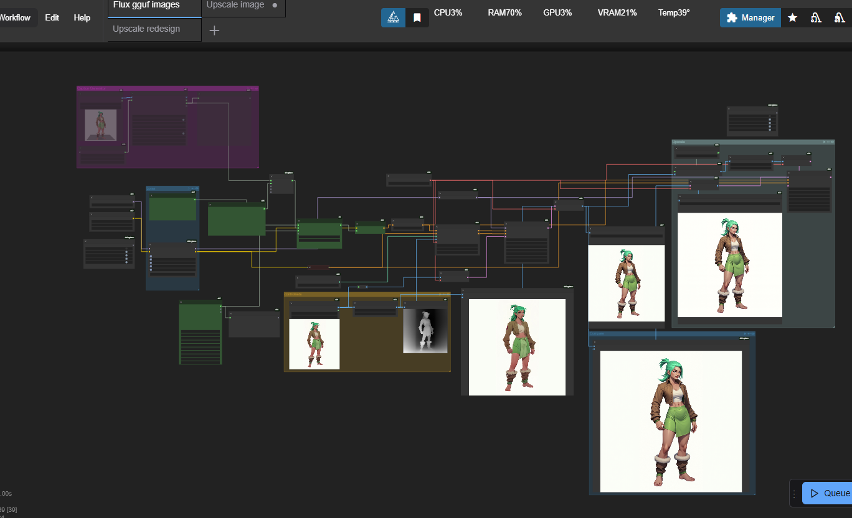Click the blue triangle logo icon in top bar
Image resolution: width=852 pixels, height=518 pixels.
pos(393,18)
